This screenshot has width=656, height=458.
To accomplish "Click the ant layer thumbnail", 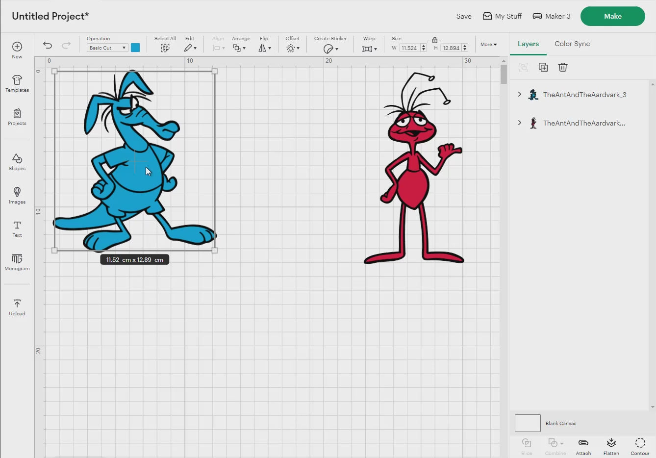I will coord(533,123).
